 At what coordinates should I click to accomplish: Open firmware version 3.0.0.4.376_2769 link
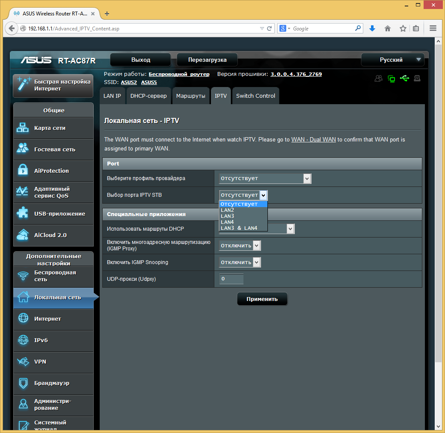click(x=296, y=74)
